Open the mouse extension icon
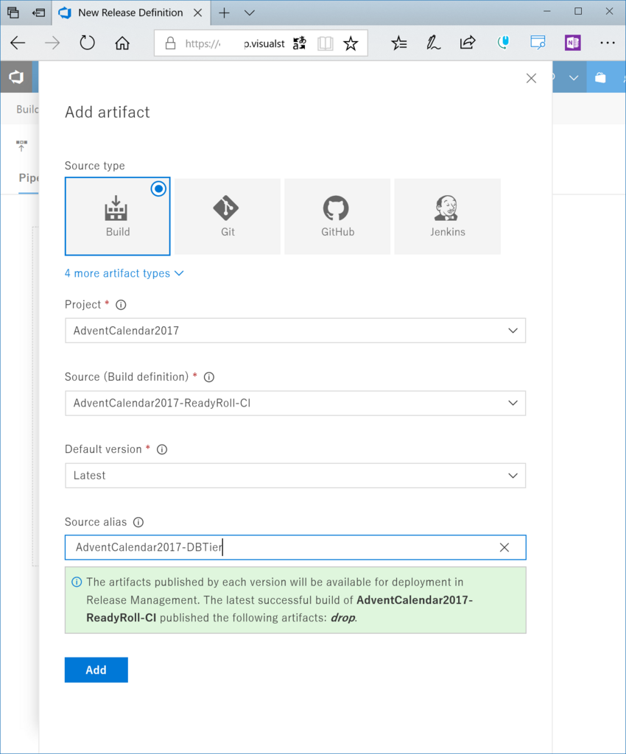626x754 pixels. click(503, 43)
